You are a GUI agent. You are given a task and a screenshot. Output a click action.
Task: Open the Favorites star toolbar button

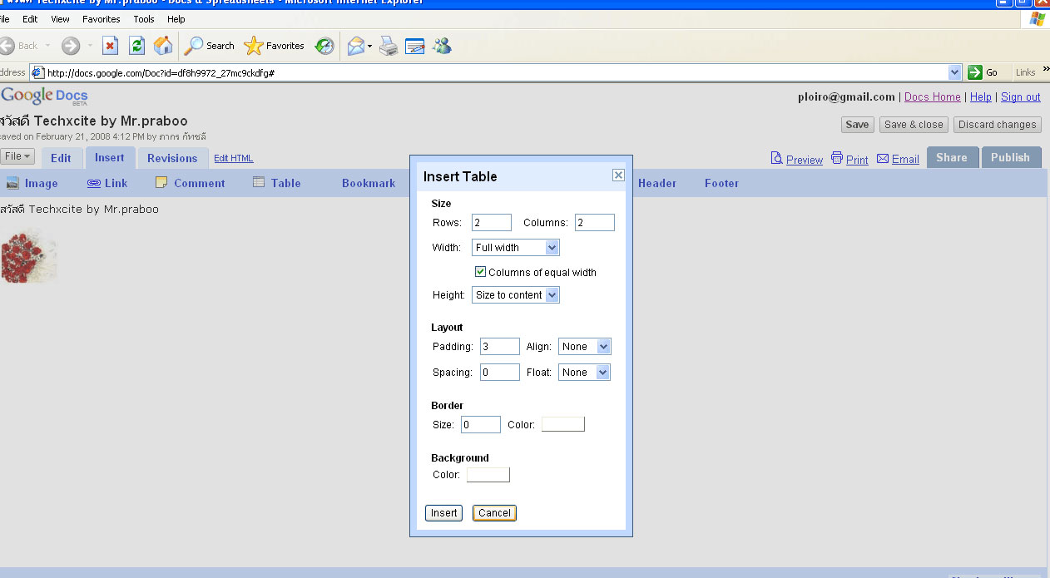click(274, 46)
